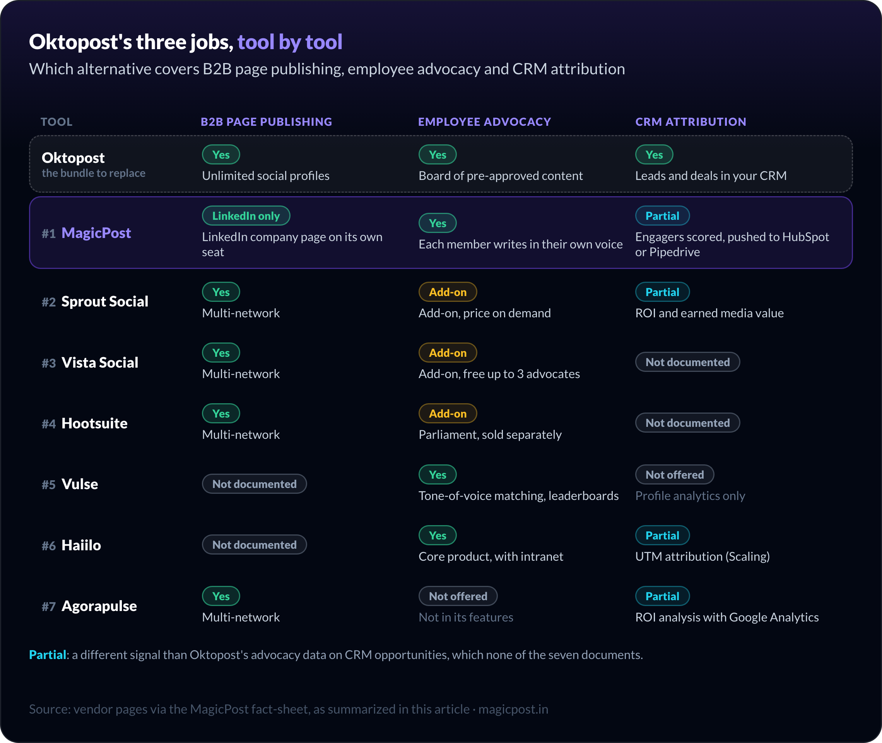882x743 pixels.
Task: Click 'UTM attribution (Scaling)' text
Action: click(x=702, y=556)
